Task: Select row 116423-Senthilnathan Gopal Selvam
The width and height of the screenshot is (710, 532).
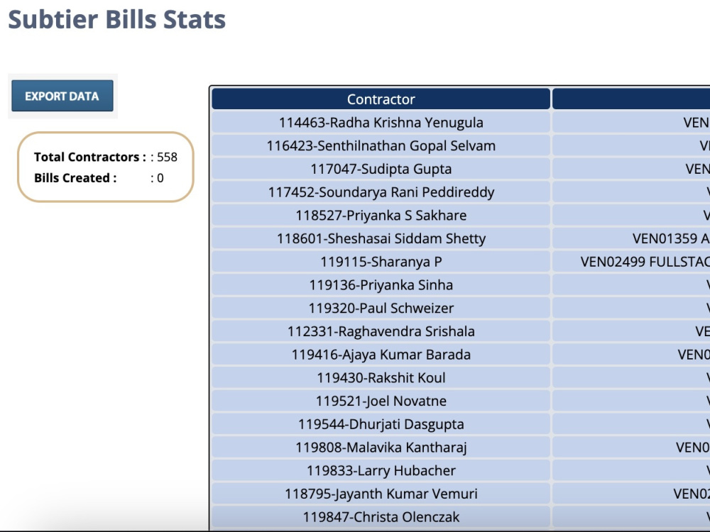Action: (x=381, y=145)
